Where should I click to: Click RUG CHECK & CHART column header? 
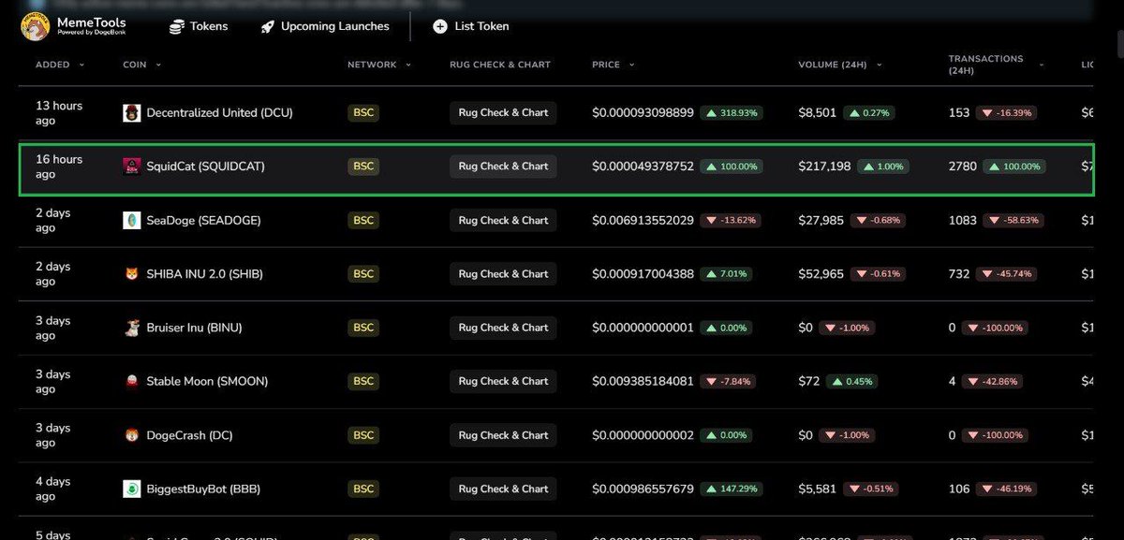[x=500, y=65]
